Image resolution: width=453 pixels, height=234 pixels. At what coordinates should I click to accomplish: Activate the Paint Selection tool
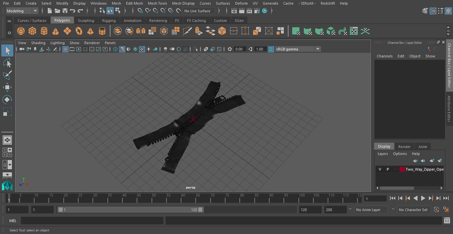coord(7,75)
